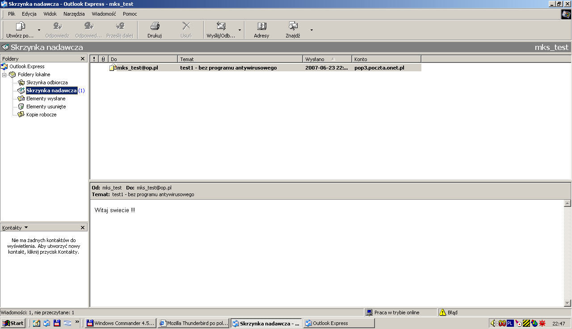Open the Widok menu
This screenshot has width=572, height=329.
(50, 14)
